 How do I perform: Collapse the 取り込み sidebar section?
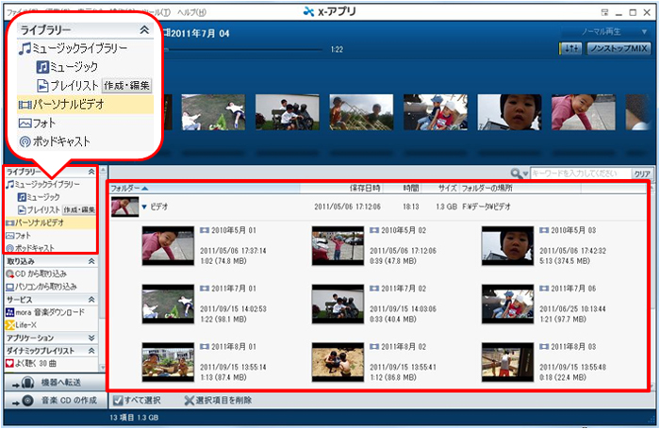tap(91, 260)
